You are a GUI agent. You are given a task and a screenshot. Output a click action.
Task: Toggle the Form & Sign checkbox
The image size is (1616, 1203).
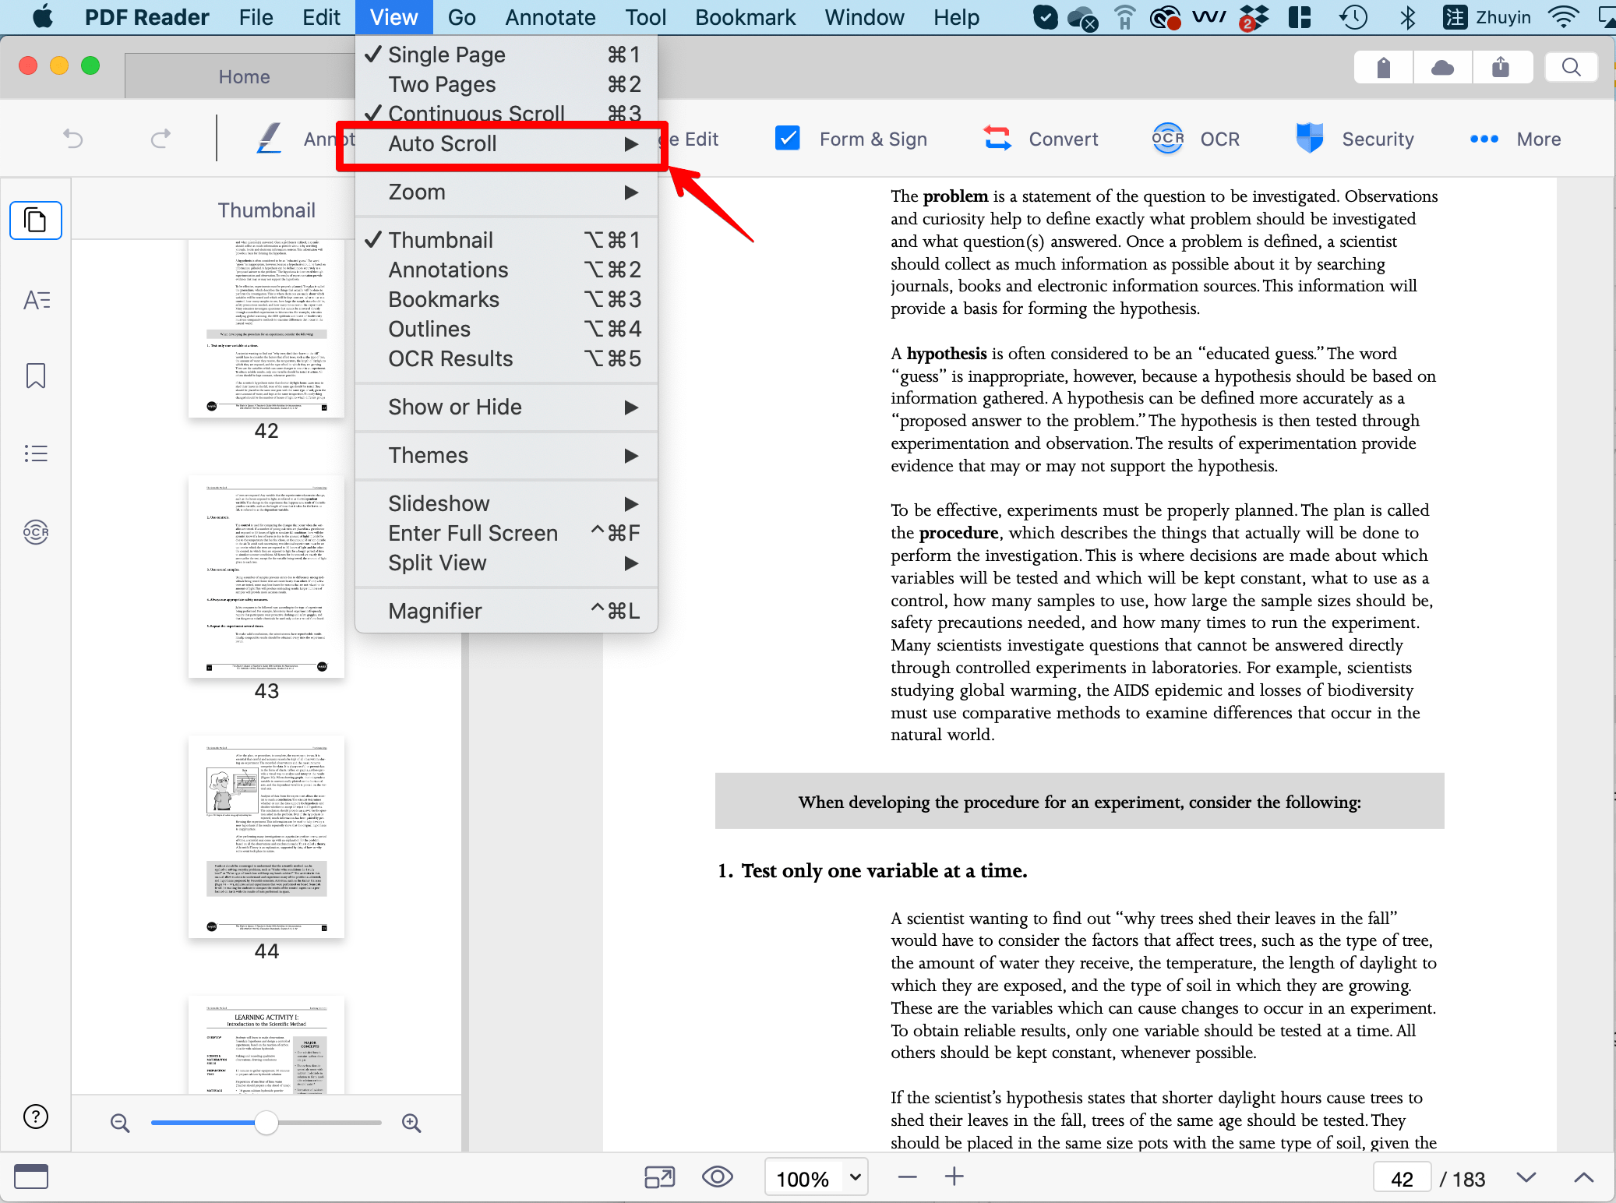coord(787,138)
